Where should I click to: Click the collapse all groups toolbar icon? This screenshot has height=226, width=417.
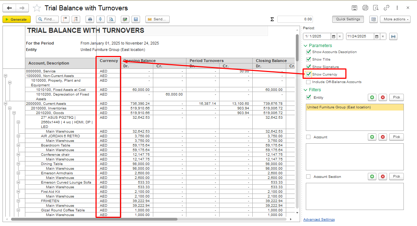click(65, 19)
